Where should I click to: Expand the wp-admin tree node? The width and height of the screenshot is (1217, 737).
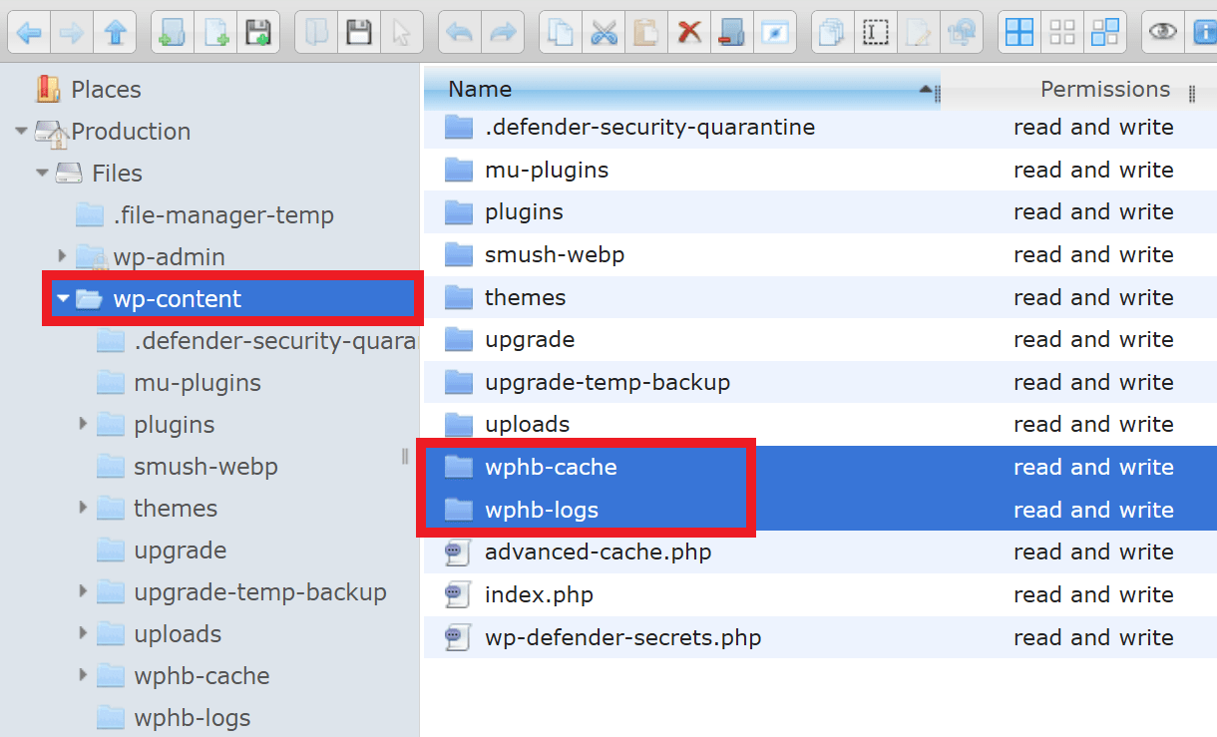coord(63,256)
